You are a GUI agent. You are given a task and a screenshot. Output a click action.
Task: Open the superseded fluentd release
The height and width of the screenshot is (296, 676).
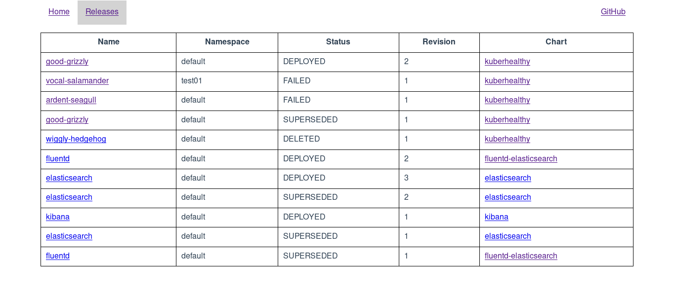tap(57, 256)
